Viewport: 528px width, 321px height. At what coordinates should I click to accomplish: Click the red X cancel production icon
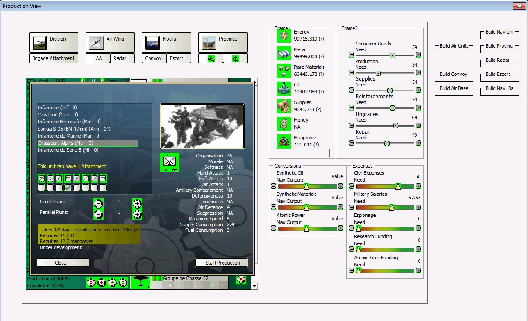tap(241, 279)
